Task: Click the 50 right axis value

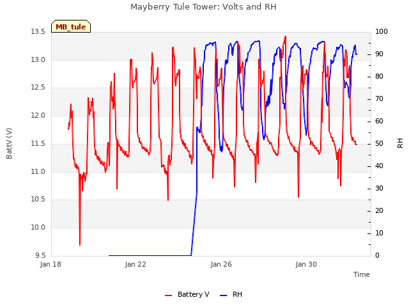Action: click(379, 144)
